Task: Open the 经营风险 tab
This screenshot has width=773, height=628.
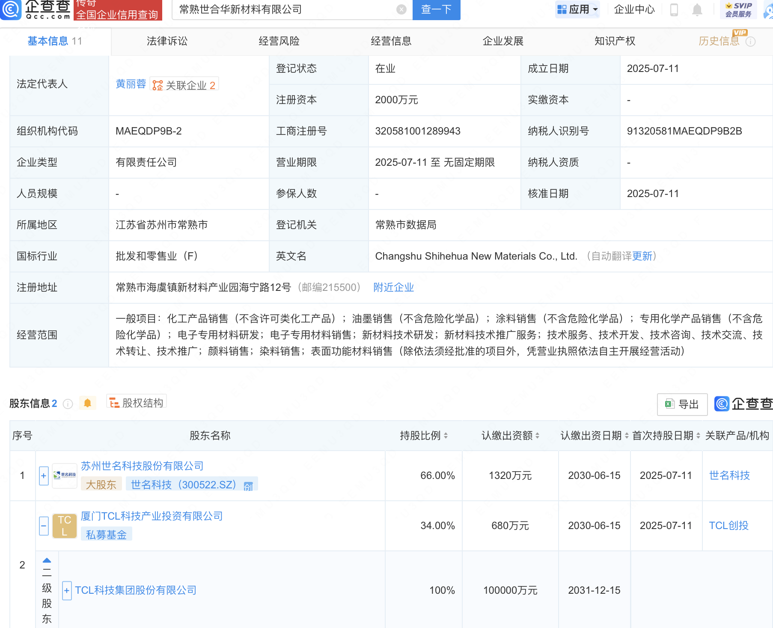Action: coord(279,41)
